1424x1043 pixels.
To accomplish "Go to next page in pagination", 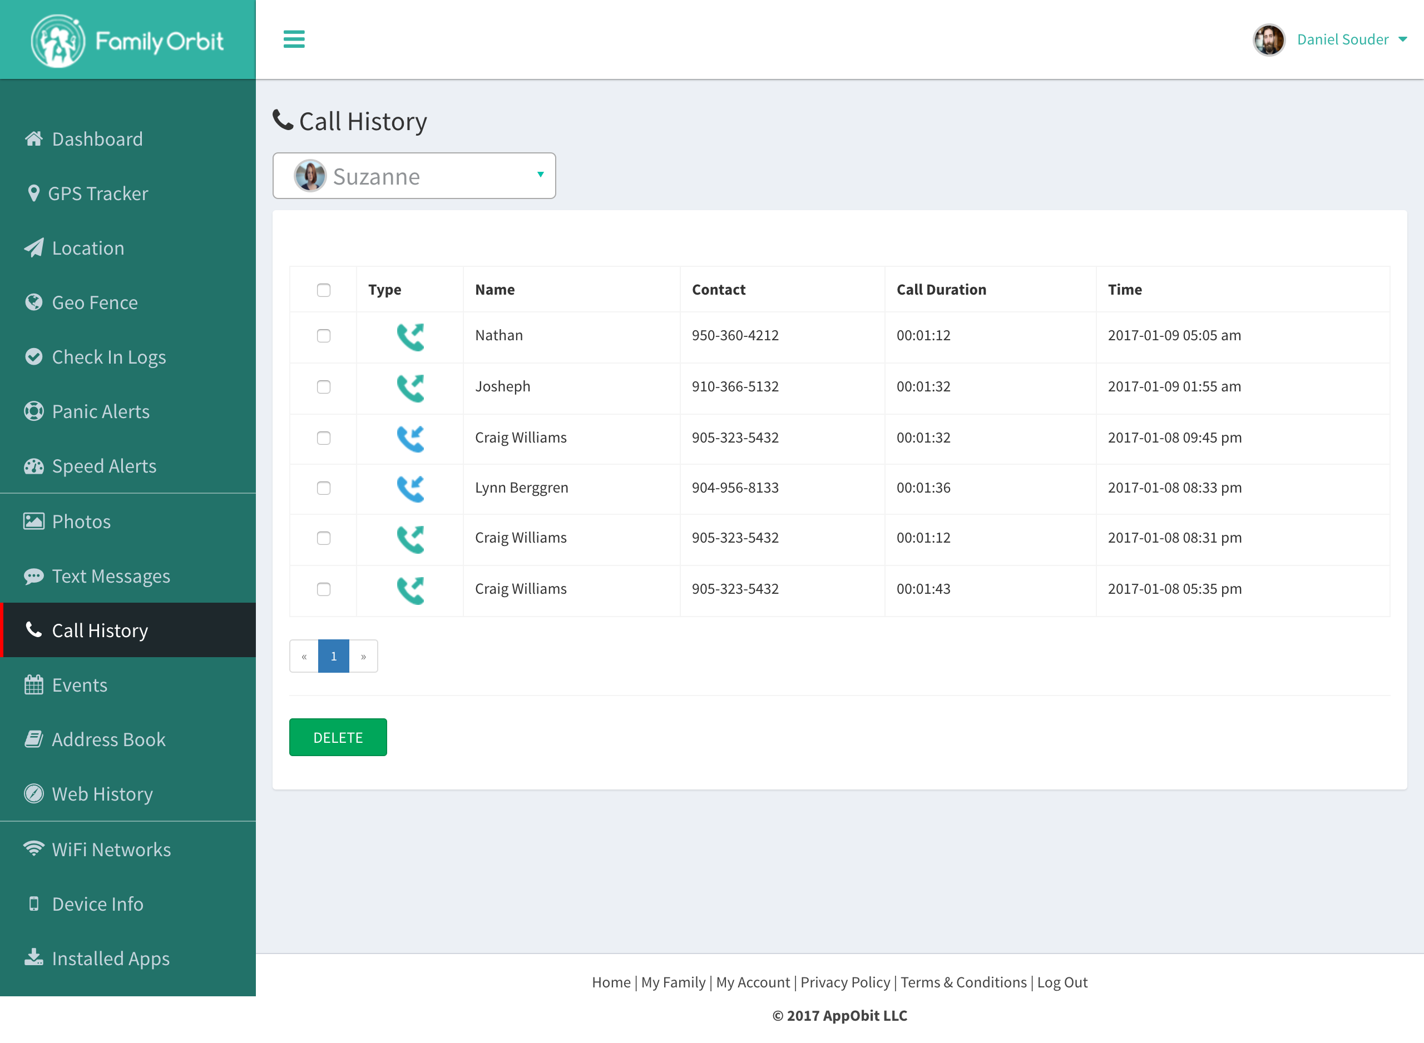I will click(363, 656).
